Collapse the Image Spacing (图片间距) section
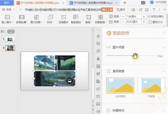168x114 pixels. point(164,47)
